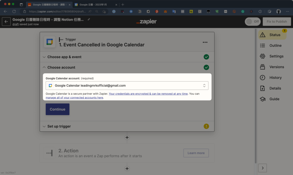Close the Google 日曆 browser tab
293x175 pixels.
[116, 5]
